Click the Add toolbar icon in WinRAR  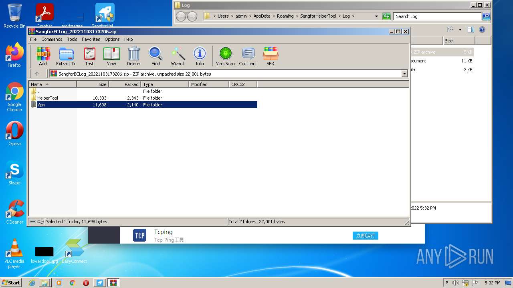pos(43,56)
